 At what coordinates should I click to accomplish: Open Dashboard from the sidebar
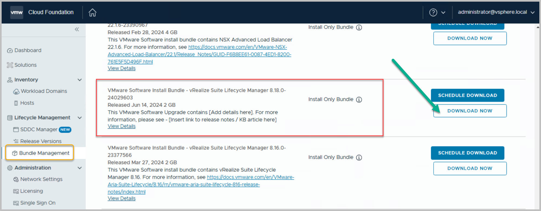[28, 50]
